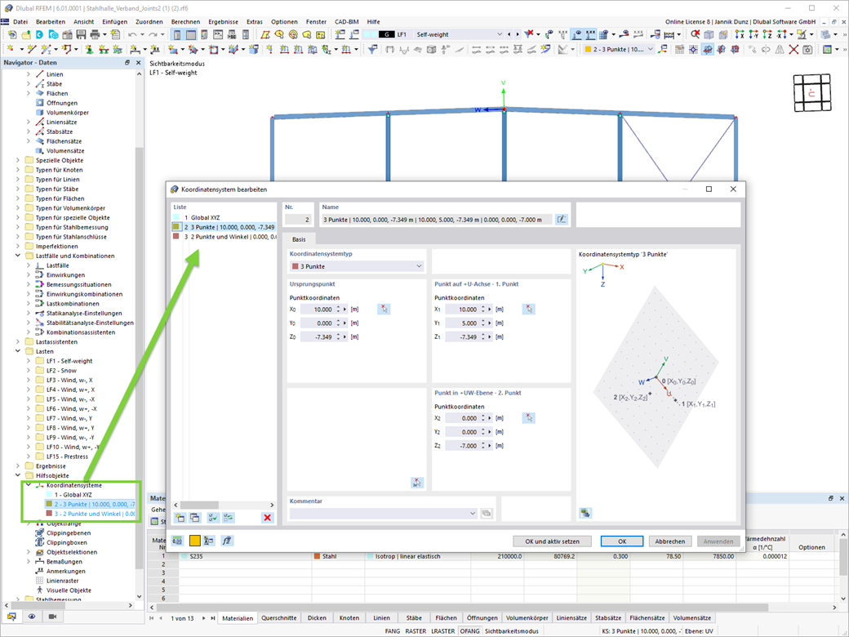Click the edit name icon beside Name field
Image resolution: width=849 pixels, height=637 pixels.
pyautogui.click(x=562, y=220)
